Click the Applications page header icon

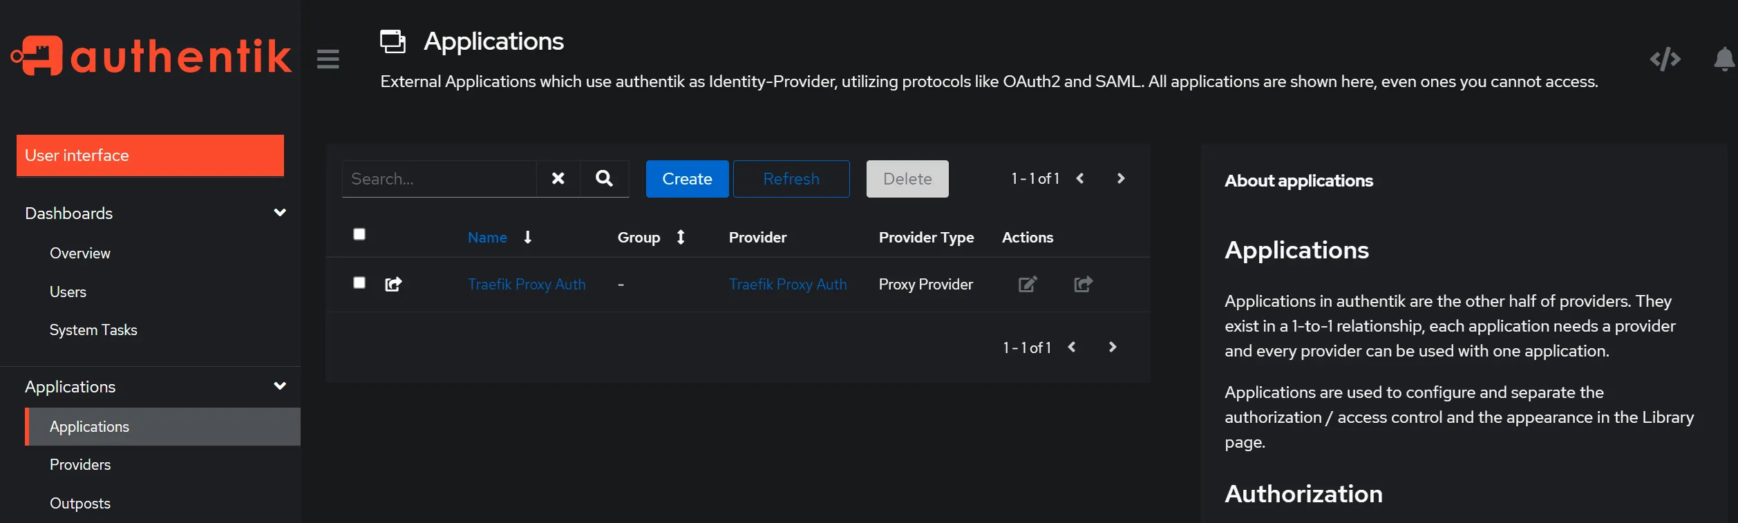(x=393, y=41)
